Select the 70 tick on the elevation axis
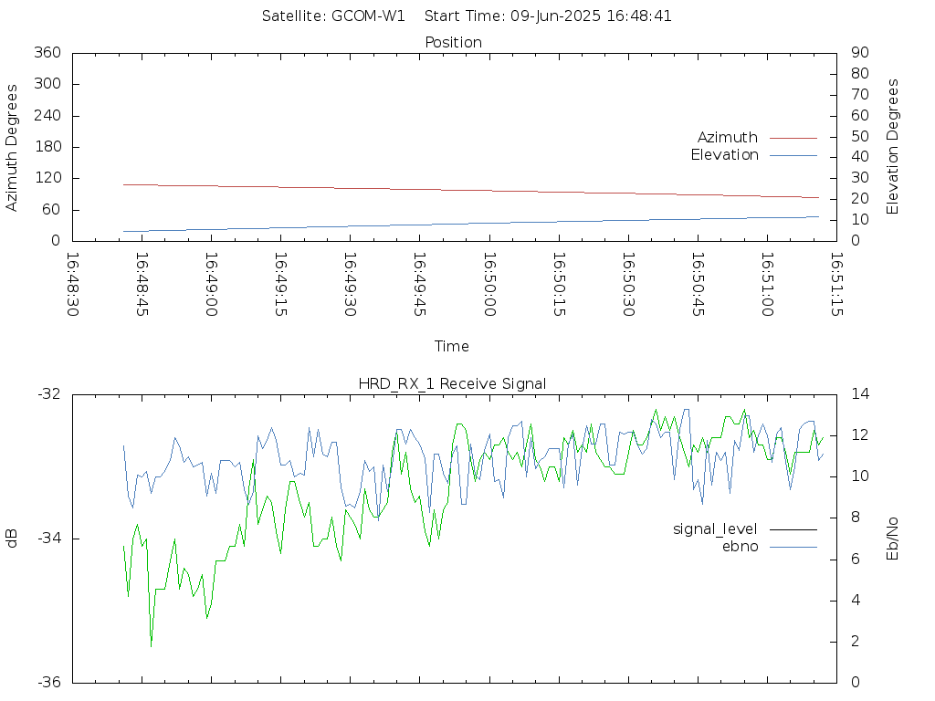 tap(860, 94)
